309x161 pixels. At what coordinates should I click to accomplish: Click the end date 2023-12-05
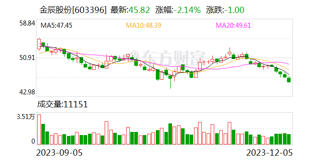click(269, 153)
